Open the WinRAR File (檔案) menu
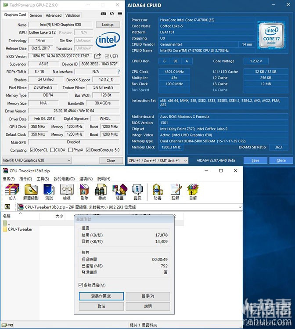The image size is (295, 329). (x=9, y=179)
